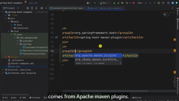Collapse the spring-boot-example root node
The height and width of the screenshot is (101, 179).
(x=3, y=12)
